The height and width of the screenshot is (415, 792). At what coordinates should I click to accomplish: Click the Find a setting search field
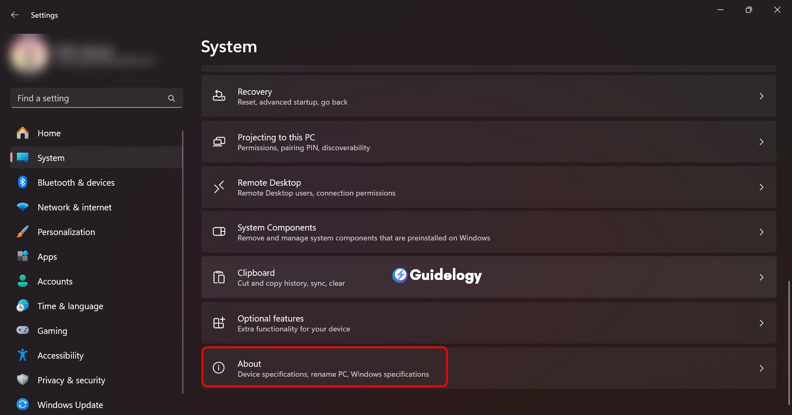[91, 98]
